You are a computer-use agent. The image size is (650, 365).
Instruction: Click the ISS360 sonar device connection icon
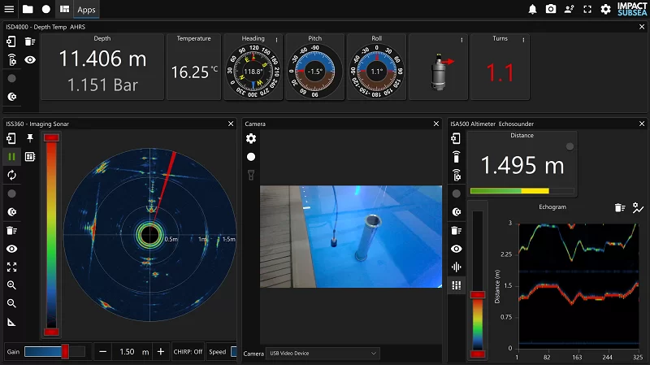[x=11, y=138]
